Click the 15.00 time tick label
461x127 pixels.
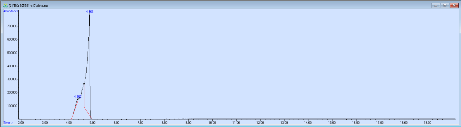pos(332,123)
